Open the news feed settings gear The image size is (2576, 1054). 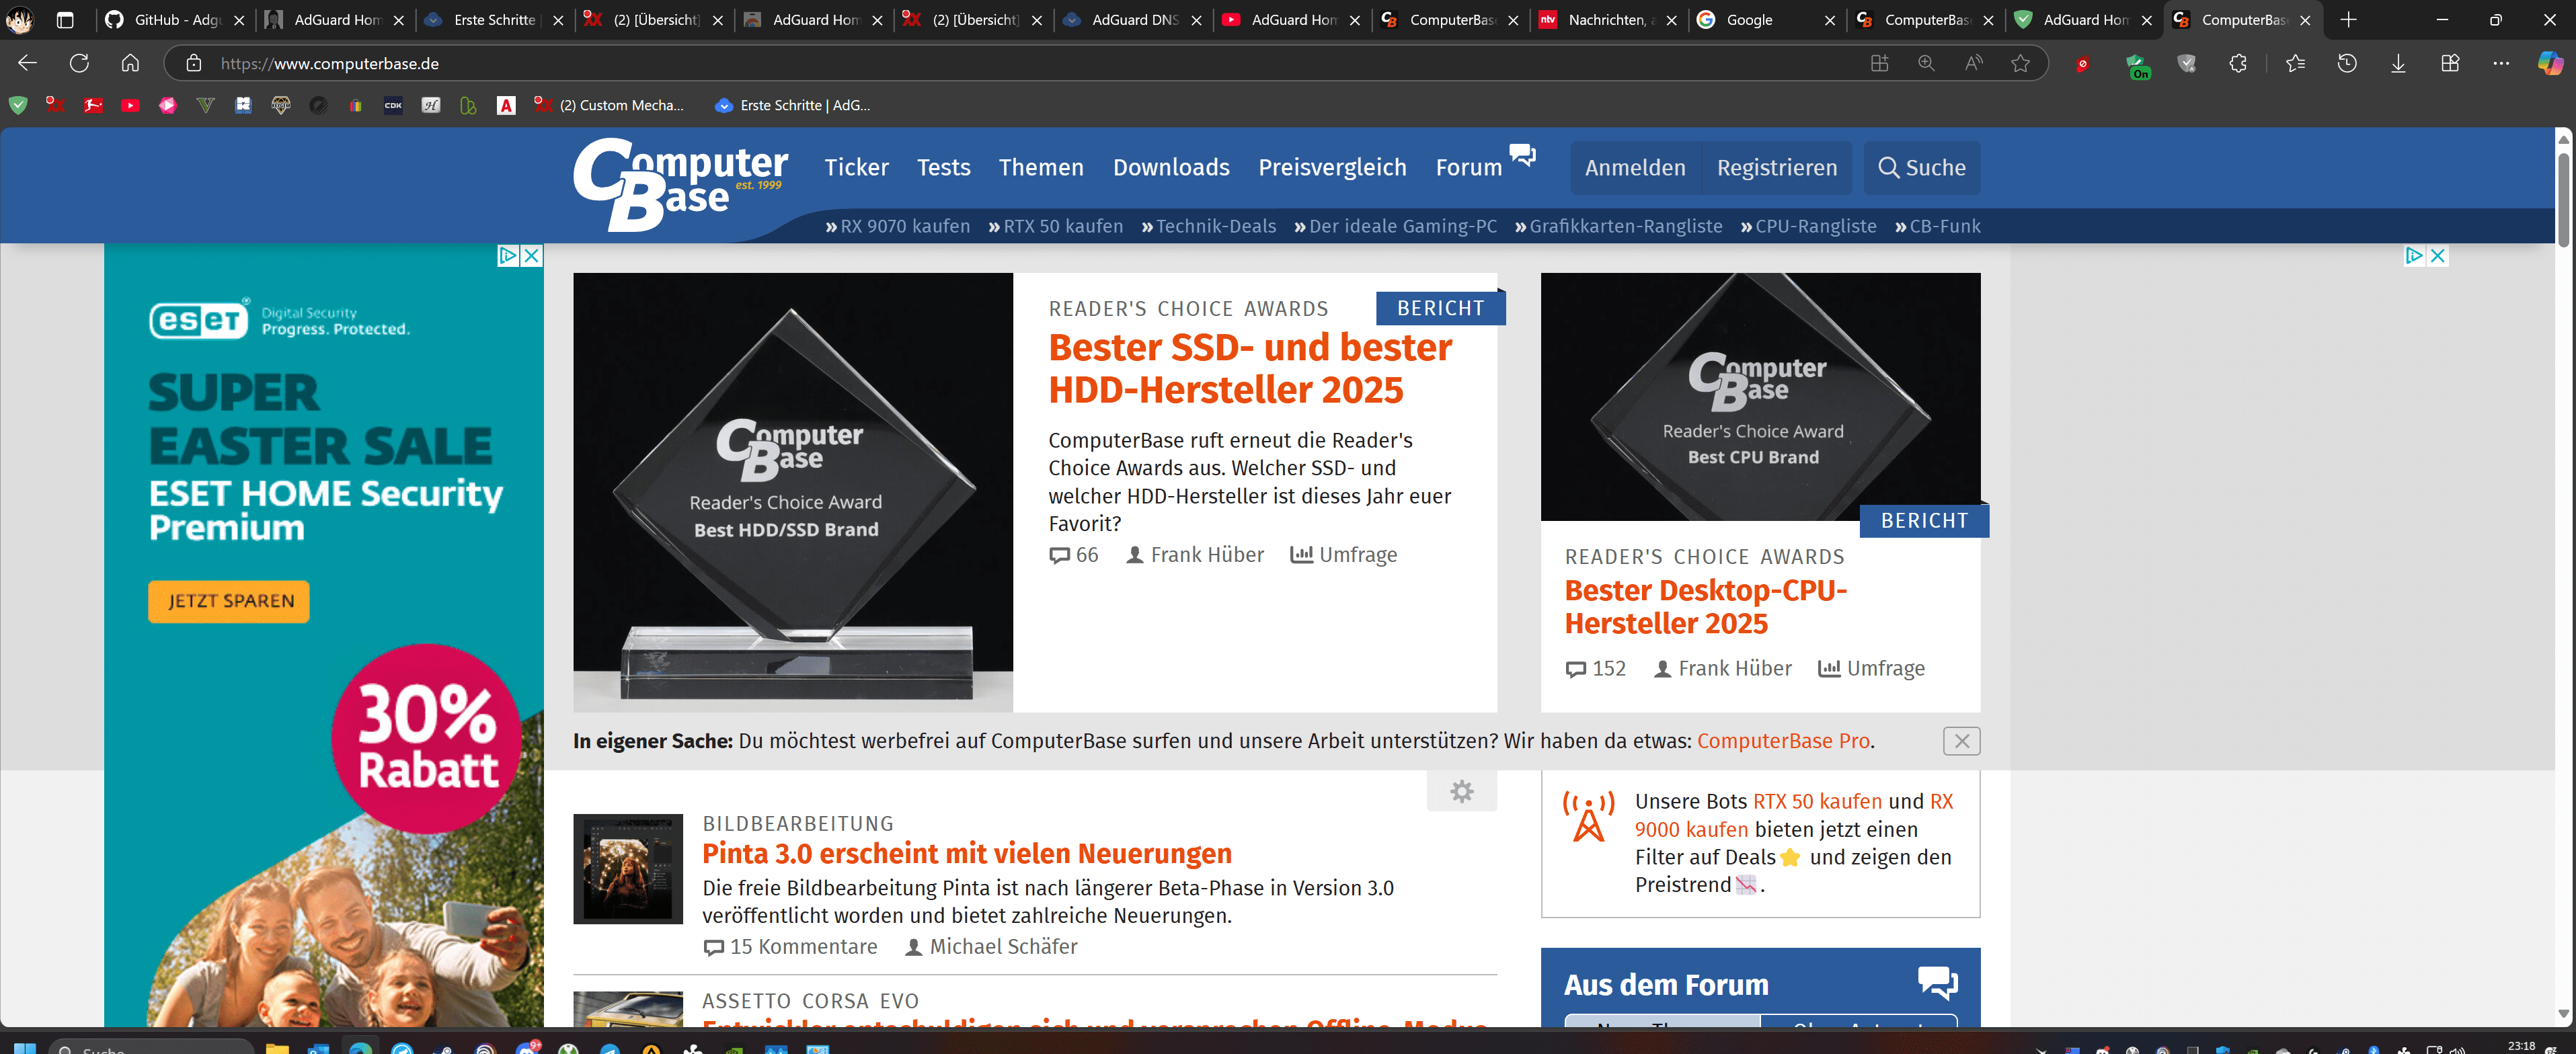click(x=1461, y=791)
